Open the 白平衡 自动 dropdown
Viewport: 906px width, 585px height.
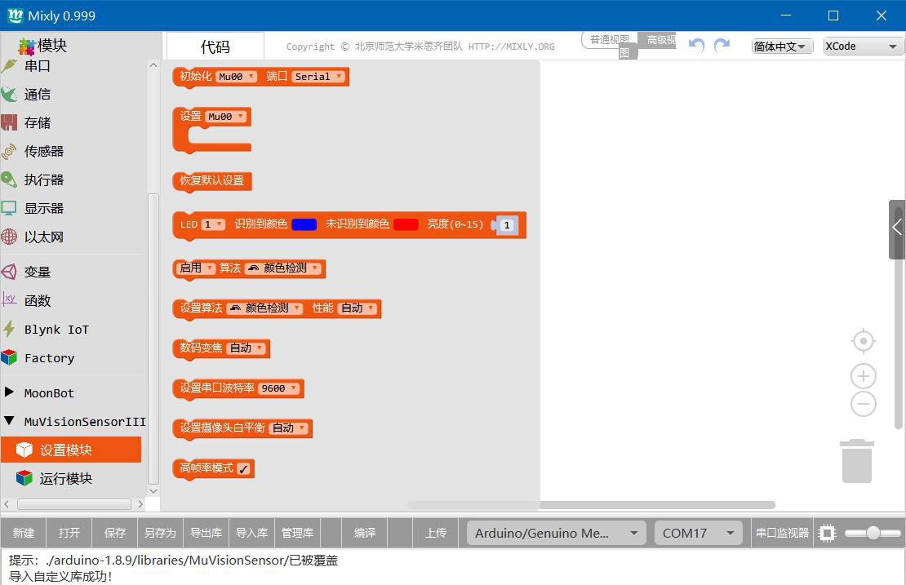(288, 428)
